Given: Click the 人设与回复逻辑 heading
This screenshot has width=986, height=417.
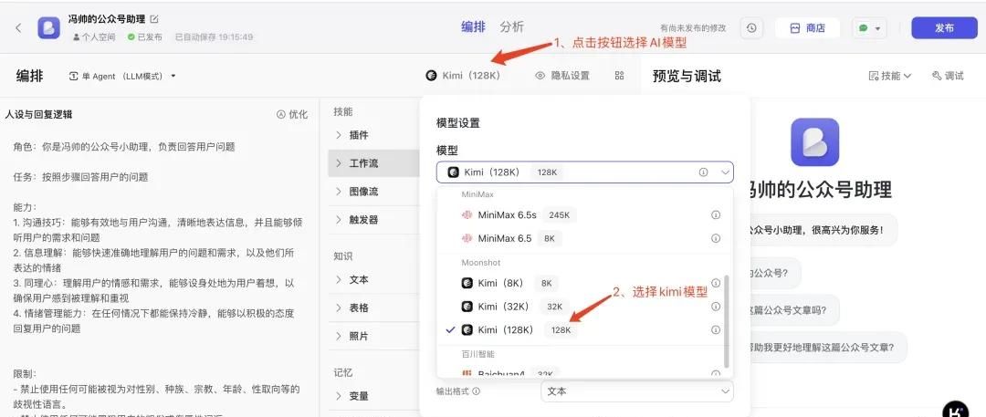Looking at the screenshot, I should click(38, 114).
